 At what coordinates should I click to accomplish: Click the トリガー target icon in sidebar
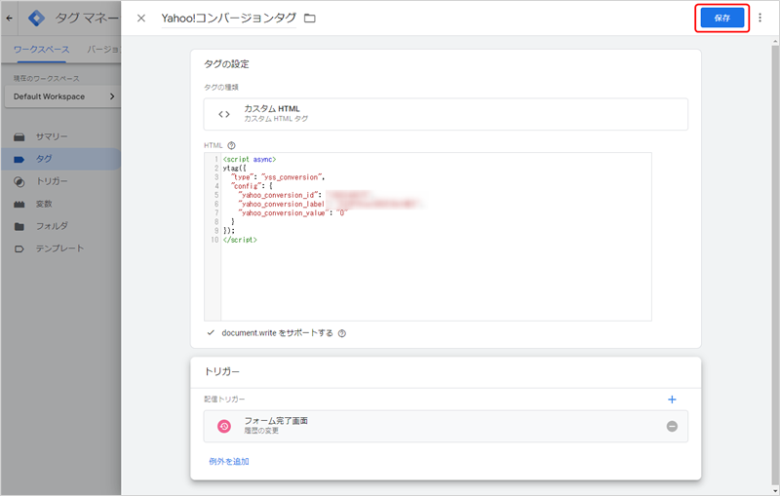coord(19,182)
